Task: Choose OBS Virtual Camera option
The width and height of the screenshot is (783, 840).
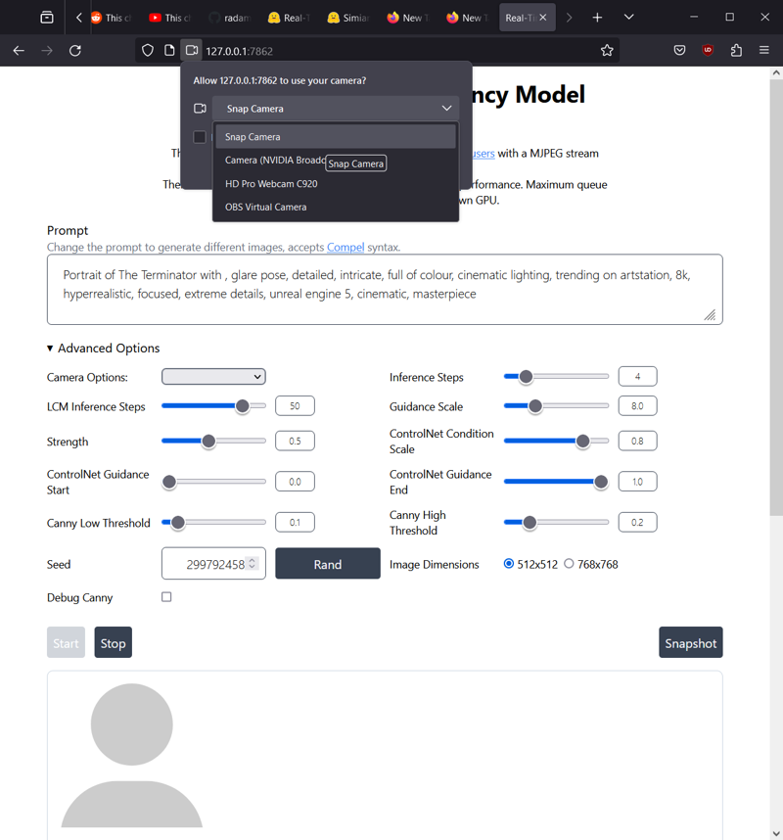Action: point(336,207)
